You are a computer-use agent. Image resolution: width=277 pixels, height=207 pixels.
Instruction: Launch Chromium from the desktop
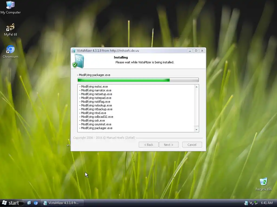11,52
